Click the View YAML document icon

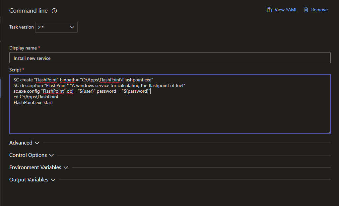[x=269, y=10]
